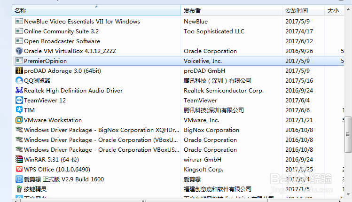Click the QQ浏览器 program icon
The height and width of the screenshot is (202, 352).
click(19, 80)
